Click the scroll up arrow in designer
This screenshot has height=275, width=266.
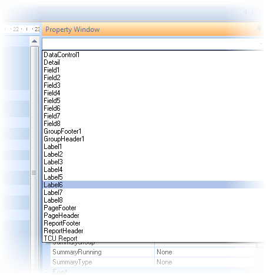coord(34,41)
